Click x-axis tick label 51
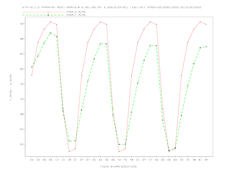 (138, 160)
